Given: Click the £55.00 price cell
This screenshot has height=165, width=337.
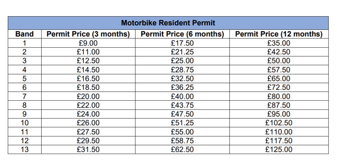Looking at the screenshot, I should (182, 132).
